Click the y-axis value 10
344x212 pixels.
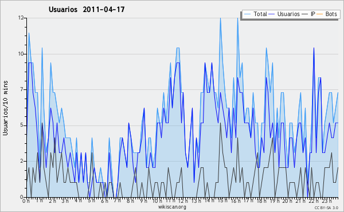21,54
